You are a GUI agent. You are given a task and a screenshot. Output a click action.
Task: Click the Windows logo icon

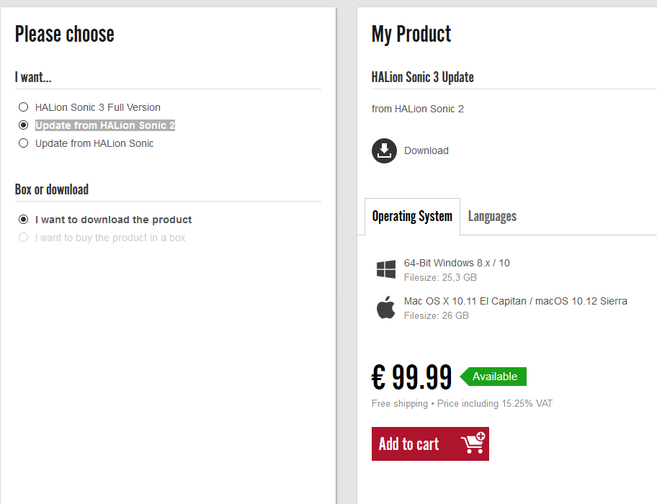(x=386, y=270)
